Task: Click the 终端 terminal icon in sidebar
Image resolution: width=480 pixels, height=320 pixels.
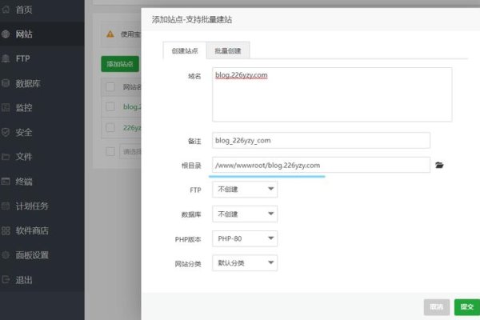Action: coord(6,182)
